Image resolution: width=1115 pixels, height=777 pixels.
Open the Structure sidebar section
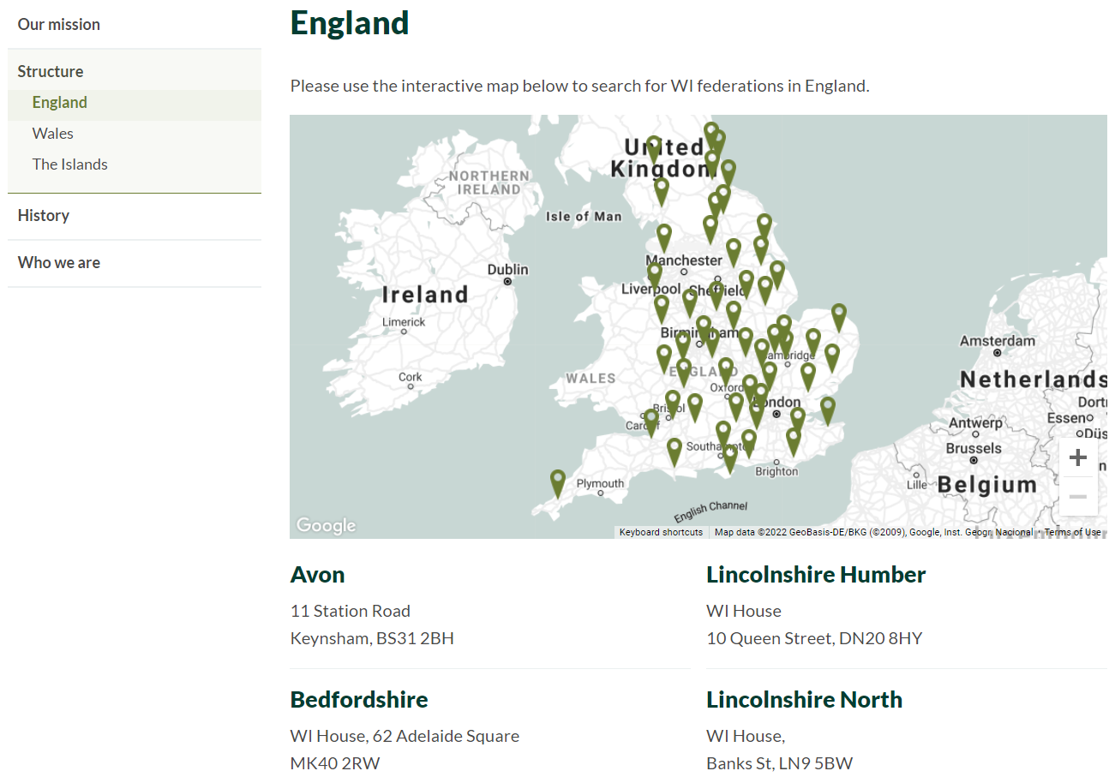51,71
